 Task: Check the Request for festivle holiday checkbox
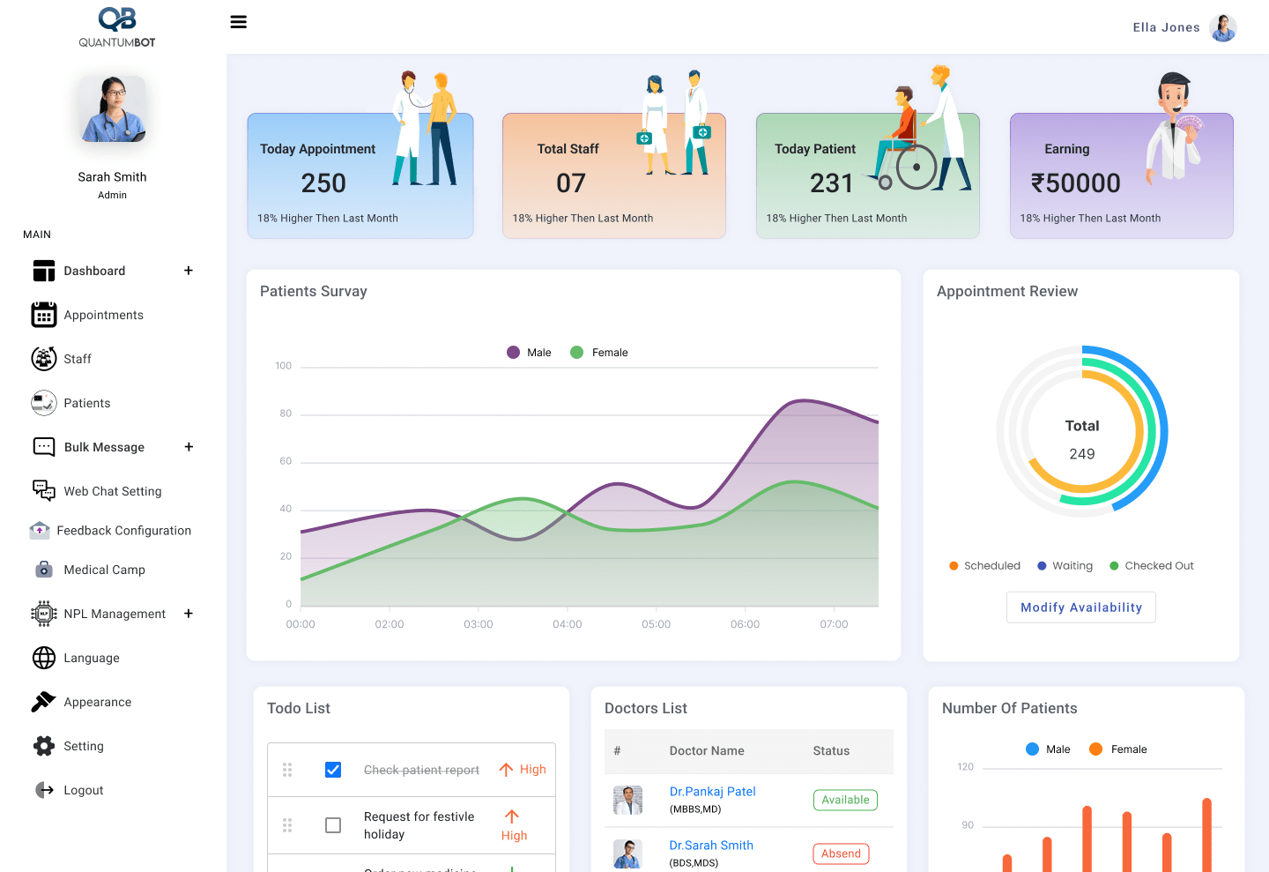pos(333,825)
